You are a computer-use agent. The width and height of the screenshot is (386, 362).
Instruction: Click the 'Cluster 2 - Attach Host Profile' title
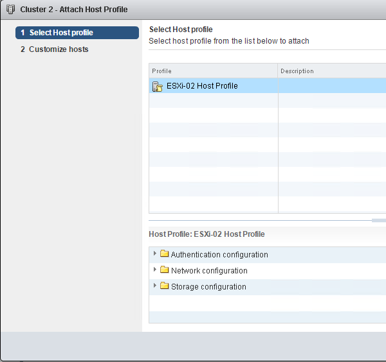click(74, 10)
